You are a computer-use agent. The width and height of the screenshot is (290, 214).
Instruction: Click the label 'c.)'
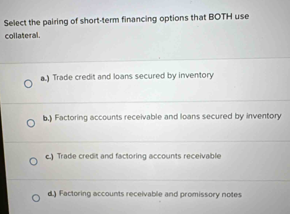pos(50,156)
